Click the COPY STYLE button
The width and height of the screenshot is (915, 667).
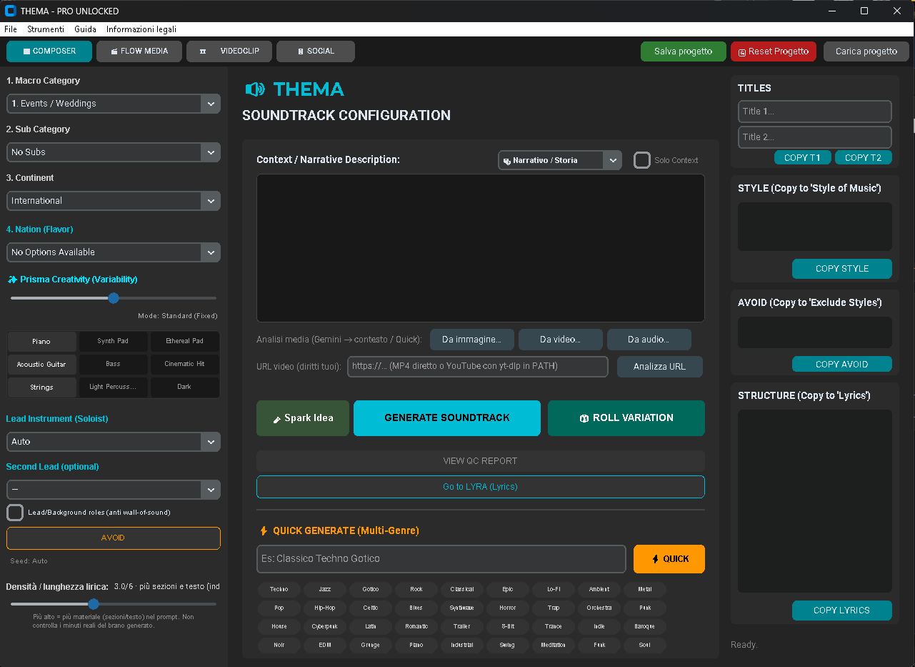pyautogui.click(x=842, y=269)
